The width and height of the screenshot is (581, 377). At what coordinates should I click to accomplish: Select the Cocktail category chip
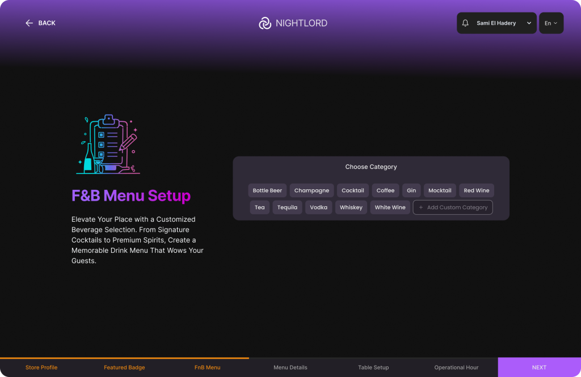pos(353,190)
